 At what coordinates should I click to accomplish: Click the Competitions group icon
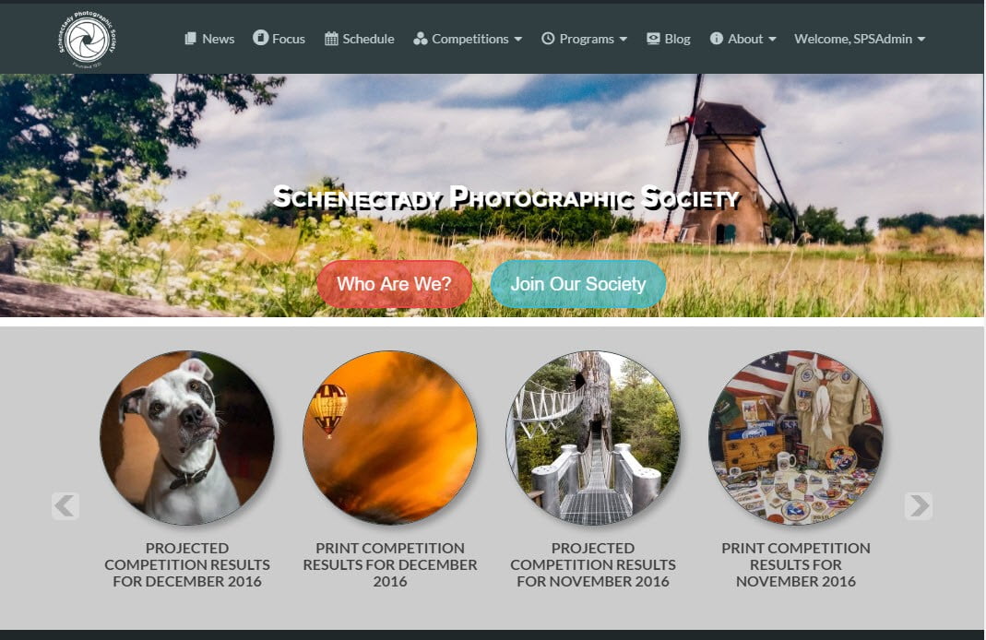[x=421, y=39]
